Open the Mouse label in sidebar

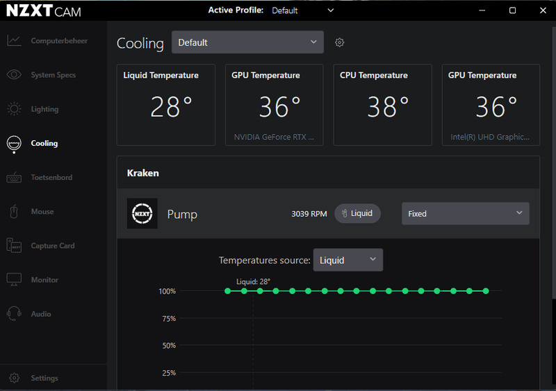(42, 212)
